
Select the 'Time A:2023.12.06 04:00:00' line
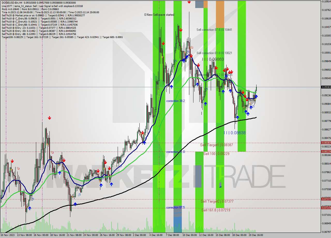pos(17,12)
